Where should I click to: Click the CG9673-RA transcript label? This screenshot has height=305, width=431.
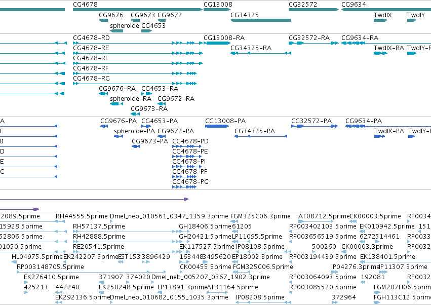tap(149, 108)
